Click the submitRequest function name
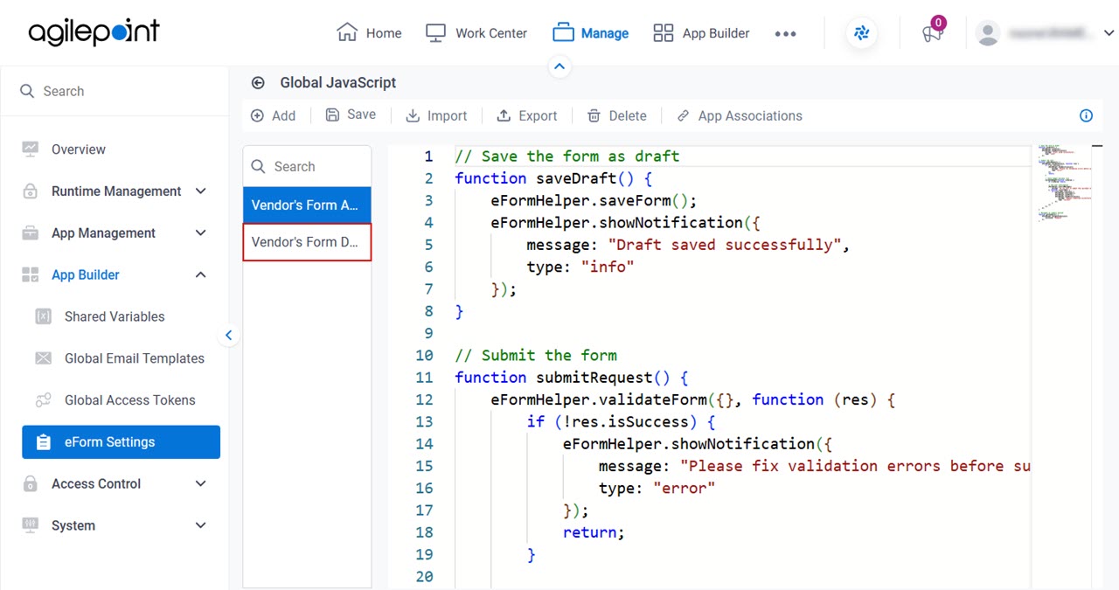1119x590 pixels. coord(594,378)
